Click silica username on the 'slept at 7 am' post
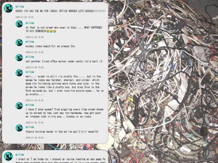The height and width of the screenshot is (163, 218). coord(20,155)
